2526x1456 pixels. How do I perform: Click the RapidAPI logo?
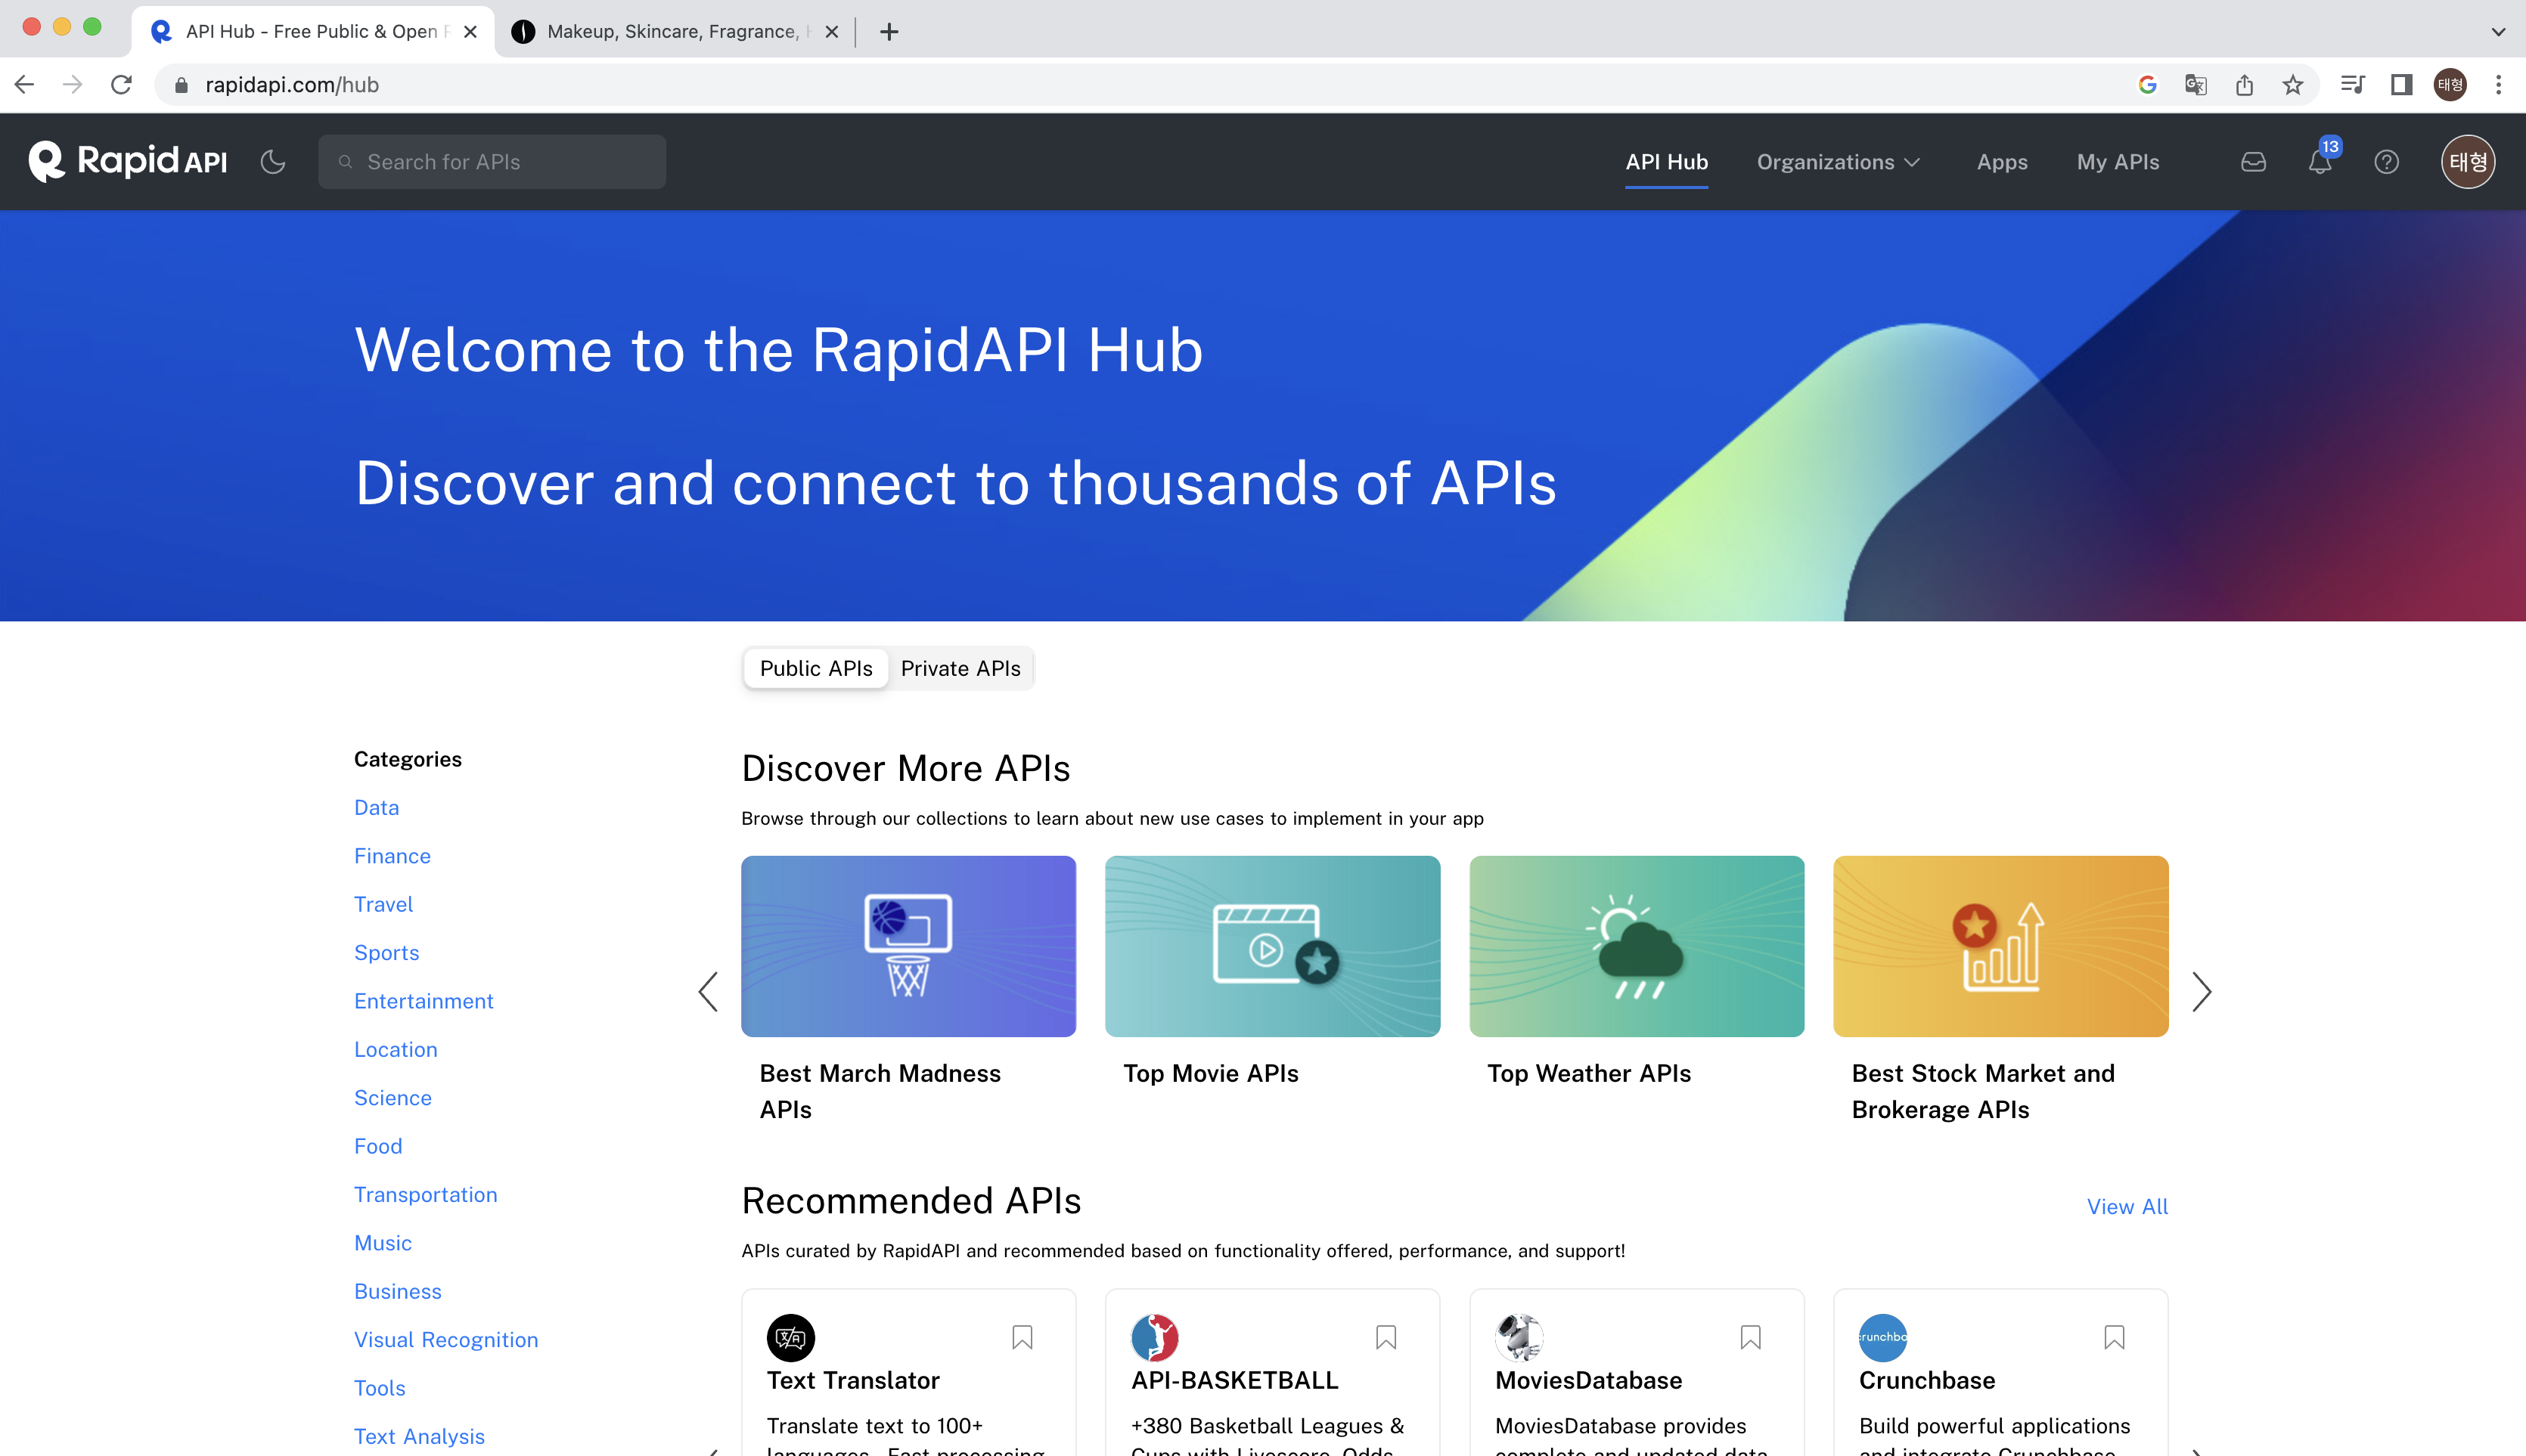coord(128,162)
